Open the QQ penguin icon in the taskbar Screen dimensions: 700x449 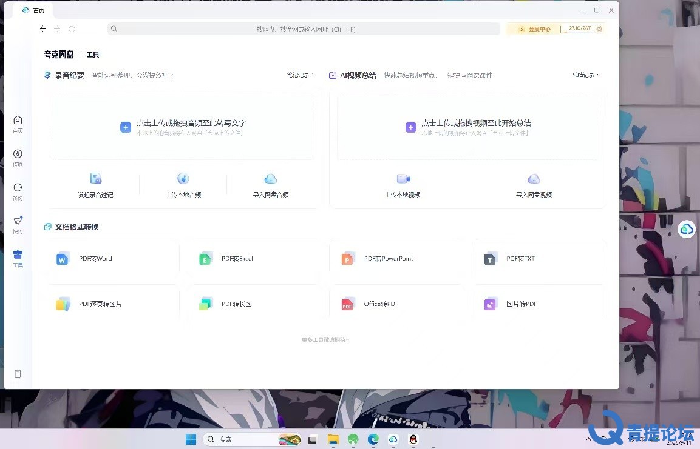tap(413, 439)
